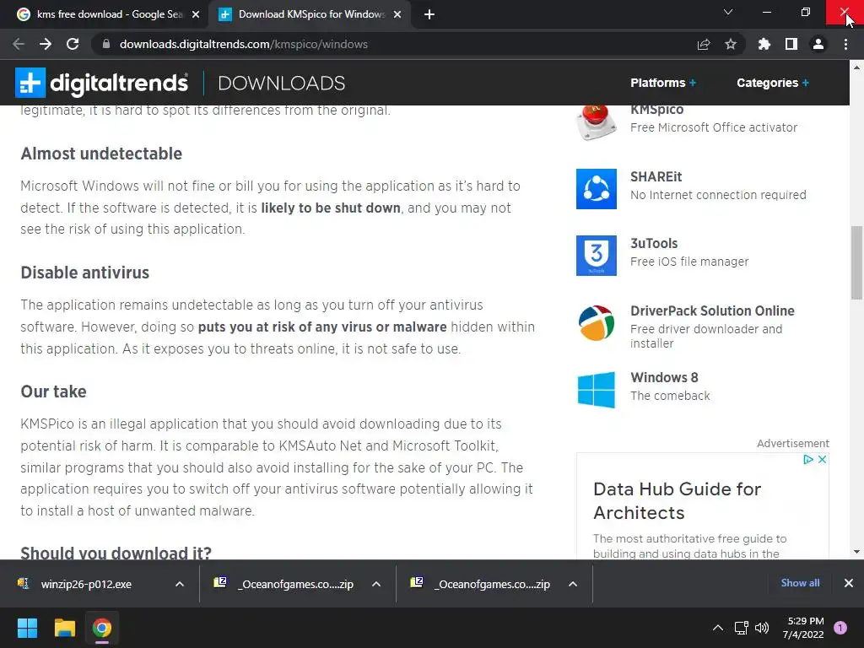This screenshot has height=648, width=864.
Task: Open the DriverPack Solution Online link
Action: tap(712, 310)
